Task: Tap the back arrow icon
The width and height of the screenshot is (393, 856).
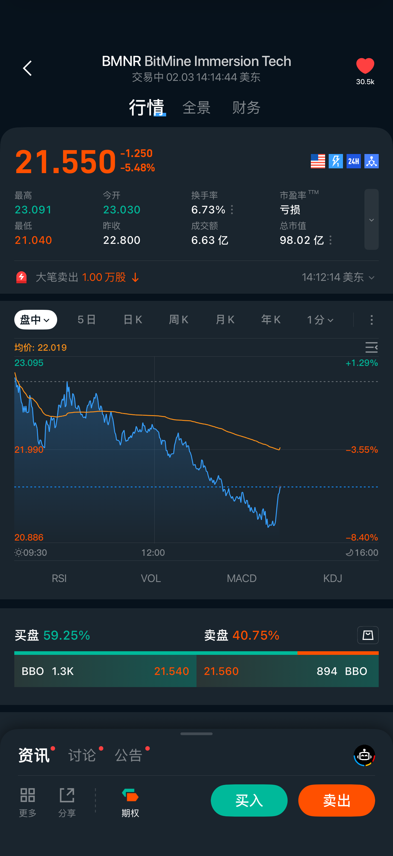Action: (x=27, y=68)
